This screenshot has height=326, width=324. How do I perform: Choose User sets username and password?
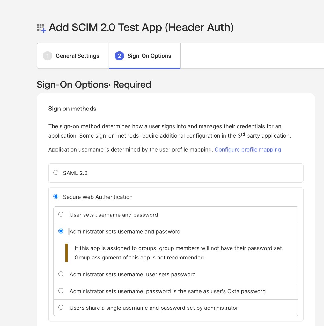coord(61,214)
